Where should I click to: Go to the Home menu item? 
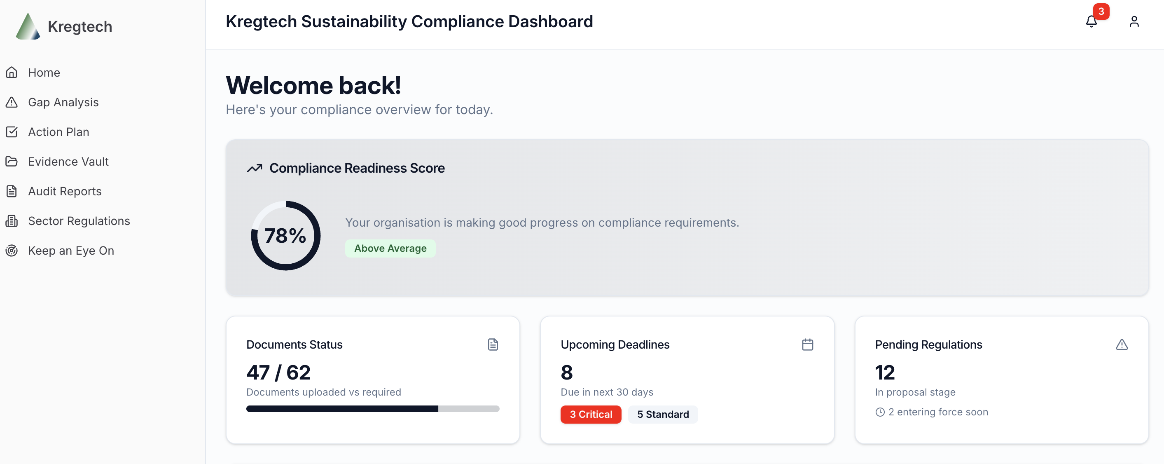(44, 73)
